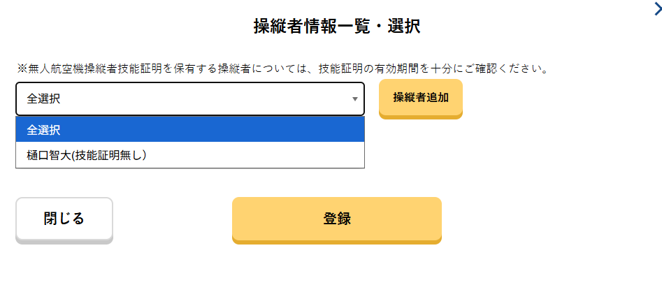Open the 全選択 operator selection combo box

(189, 99)
